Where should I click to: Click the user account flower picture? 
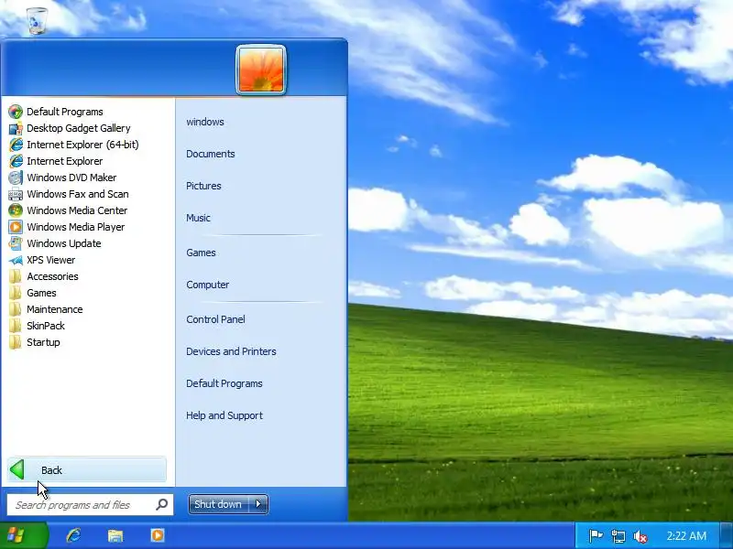click(261, 70)
